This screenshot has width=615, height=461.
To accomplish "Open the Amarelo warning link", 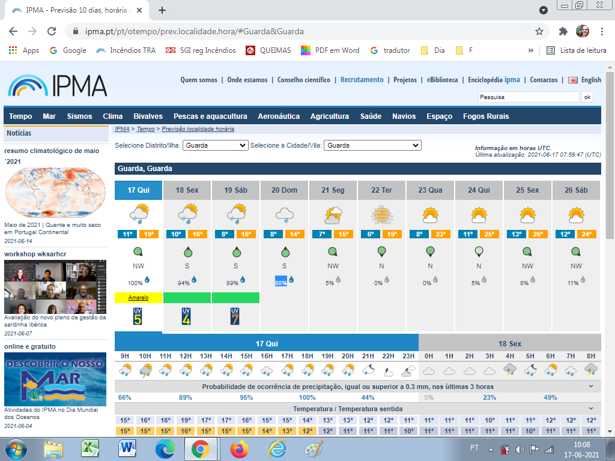I will pyautogui.click(x=139, y=298).
